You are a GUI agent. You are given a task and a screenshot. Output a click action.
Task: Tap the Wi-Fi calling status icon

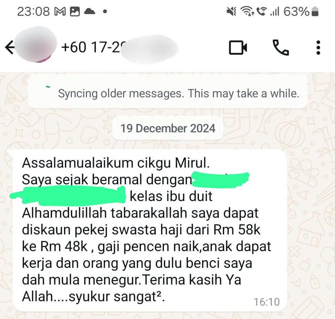(x=262, y=12)
